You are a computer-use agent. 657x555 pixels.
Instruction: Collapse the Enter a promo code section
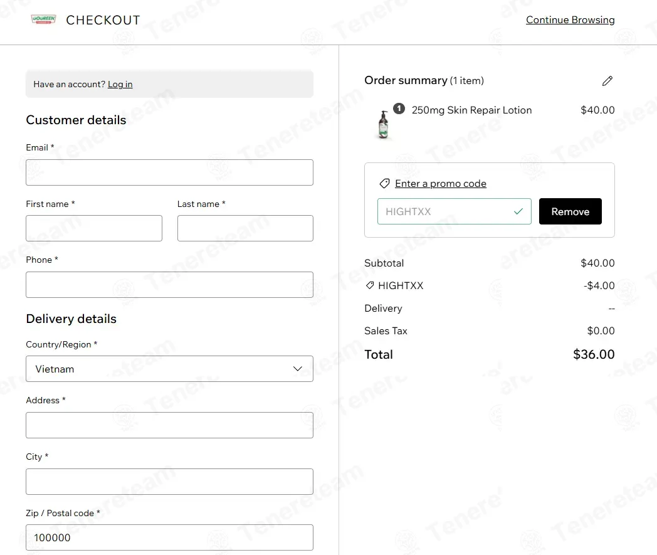(440, 184)
